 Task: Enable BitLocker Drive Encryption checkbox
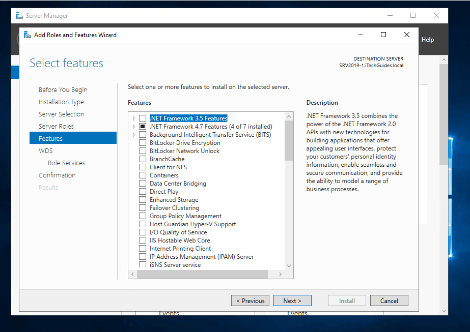click(x=143, y=143)
